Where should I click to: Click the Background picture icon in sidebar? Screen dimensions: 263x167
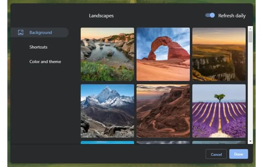(x=21, y=32)
